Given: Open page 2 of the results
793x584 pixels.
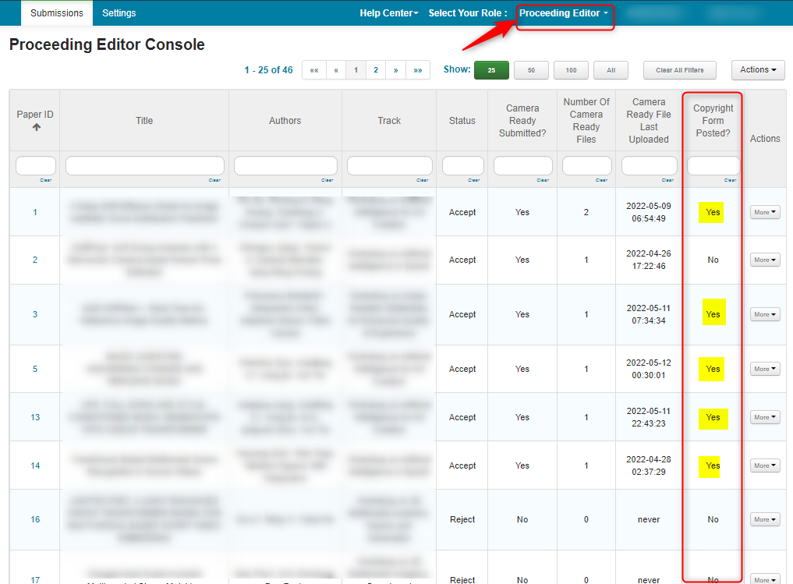Looking at the screenshot, I should 376,70.
